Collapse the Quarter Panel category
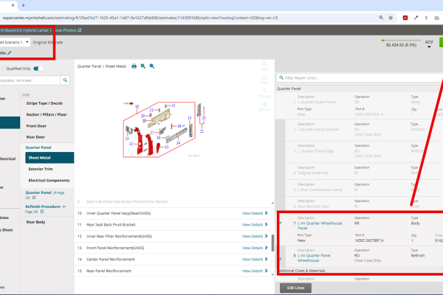Screen dimensions: 443x295 [38, 147]
